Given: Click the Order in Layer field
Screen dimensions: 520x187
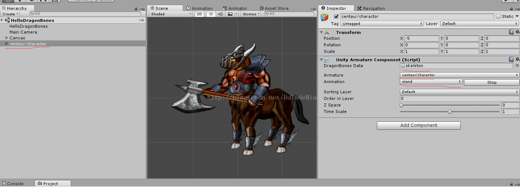Looking at the screenshot, I should pyautogui.click(x=459, y=98).
